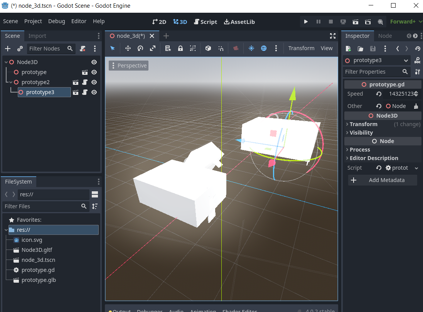Toggle preview sunlight in the viewport toolbar
Screen dimensions: 423x312
252,48
